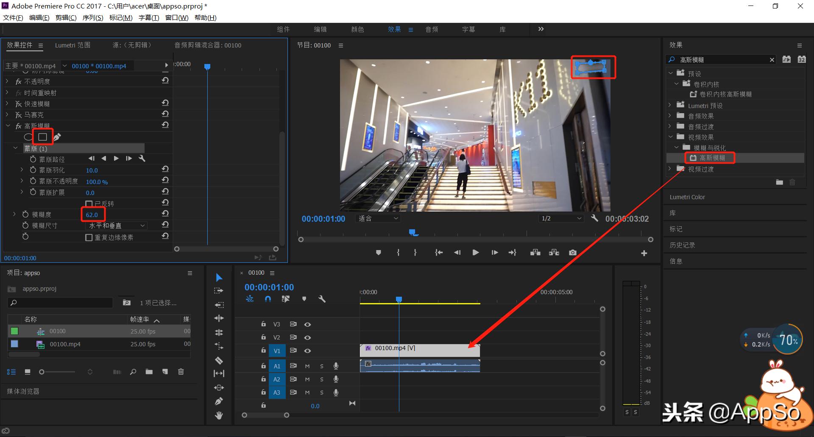Enable the 重复边缘像素 checkbox
Screen dimensions: 814x437
89,237
